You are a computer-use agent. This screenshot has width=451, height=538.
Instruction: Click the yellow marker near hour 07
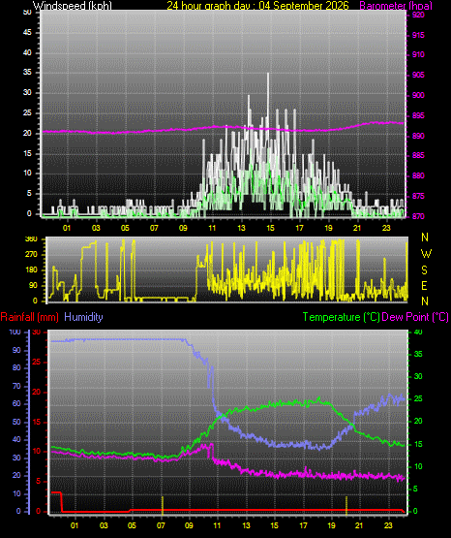[163, 505]
